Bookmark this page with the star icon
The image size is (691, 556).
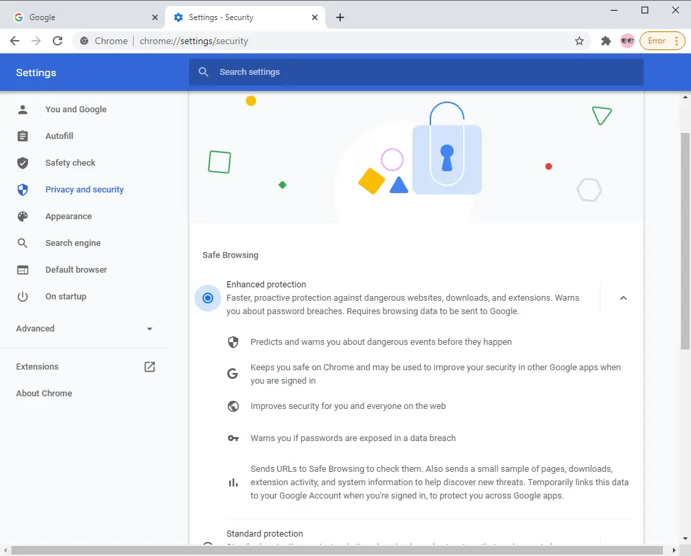(x=579, y=41)
